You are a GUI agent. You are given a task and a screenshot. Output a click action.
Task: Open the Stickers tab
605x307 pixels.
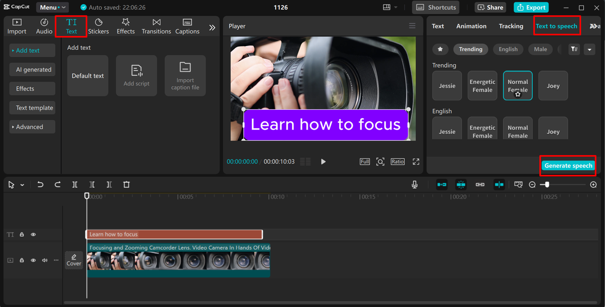(x=98, y=26)
